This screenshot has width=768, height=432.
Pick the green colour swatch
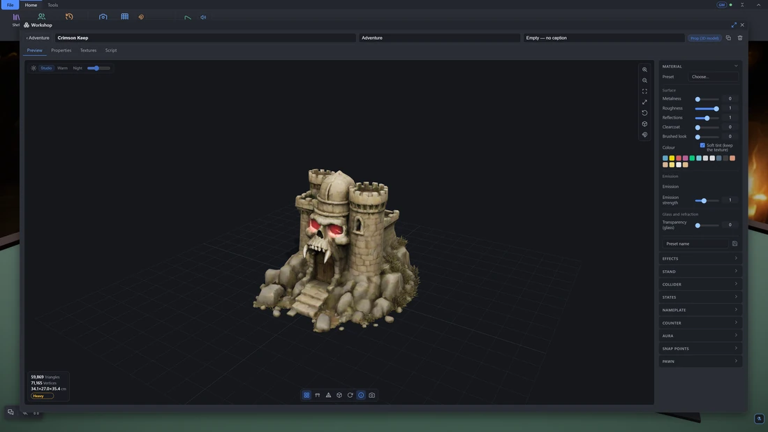[692, 158]
